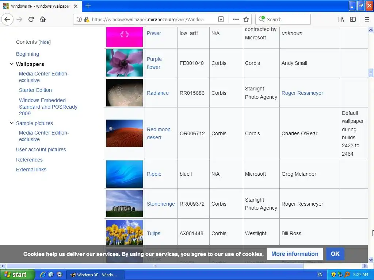Open the Red moon desert link
This screenshot has width=374, height=280.
[x=159, y=133]
